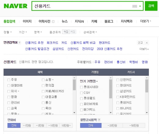Check the 주유 benefit checkbox
Screen dimensions: 159x134
click(9, 80)
